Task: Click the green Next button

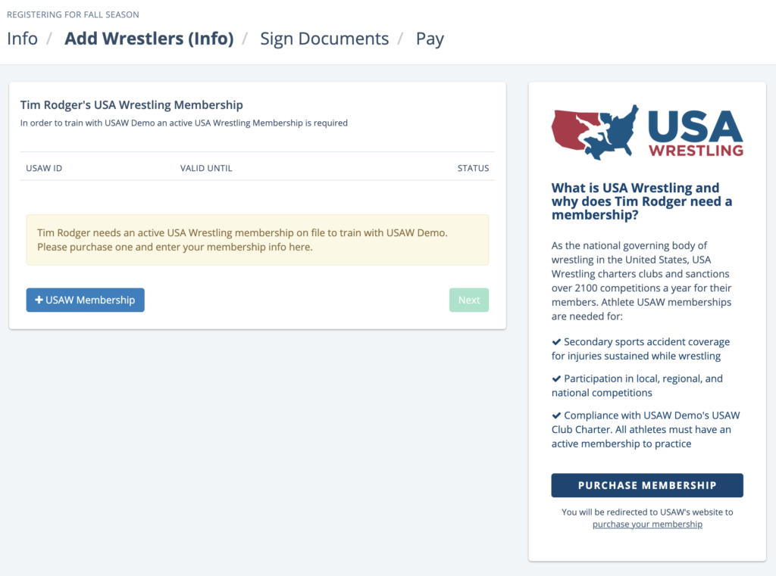Action: coord(468,300)
